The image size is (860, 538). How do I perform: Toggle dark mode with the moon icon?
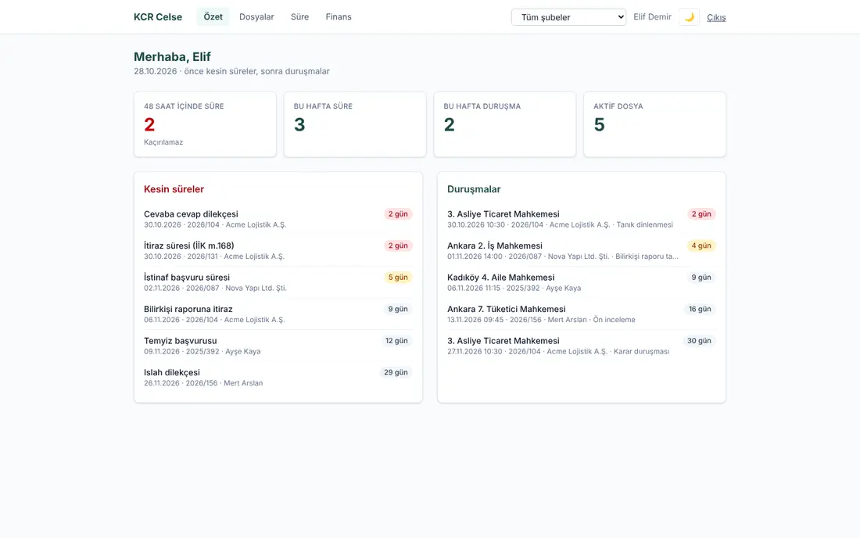pos(689,17)
